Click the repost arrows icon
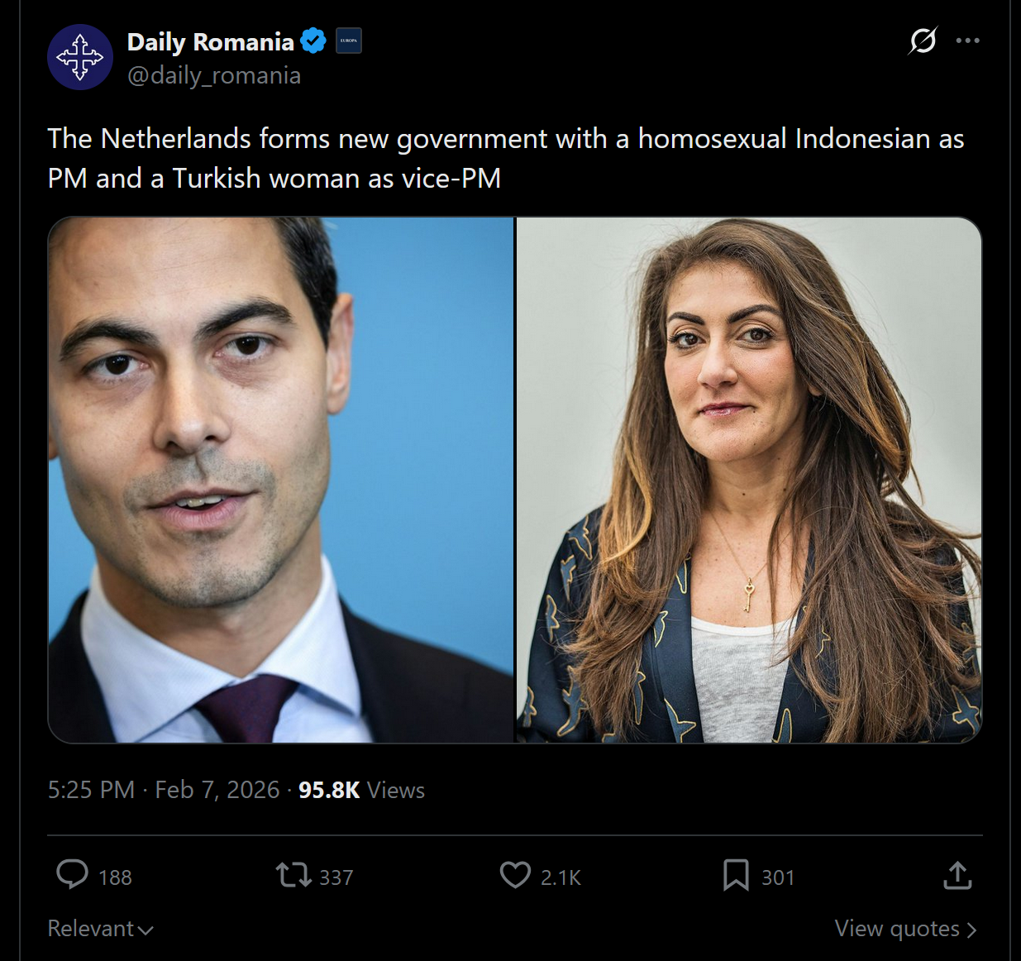The image size is (1021, 961). click(x=293, y=875)
